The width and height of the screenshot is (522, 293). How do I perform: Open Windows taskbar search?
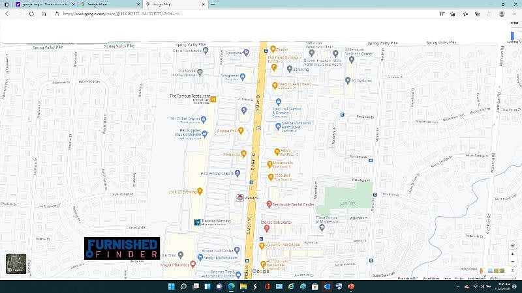tap(183, 286)
